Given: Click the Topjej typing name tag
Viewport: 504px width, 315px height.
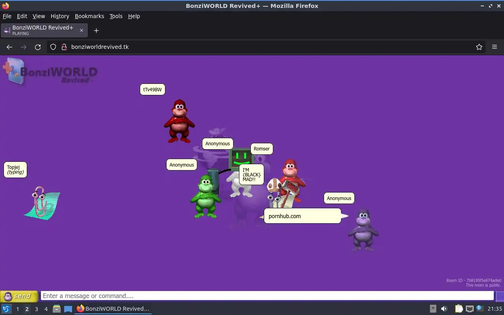Looking at the screenshot, I should point(15,170).
